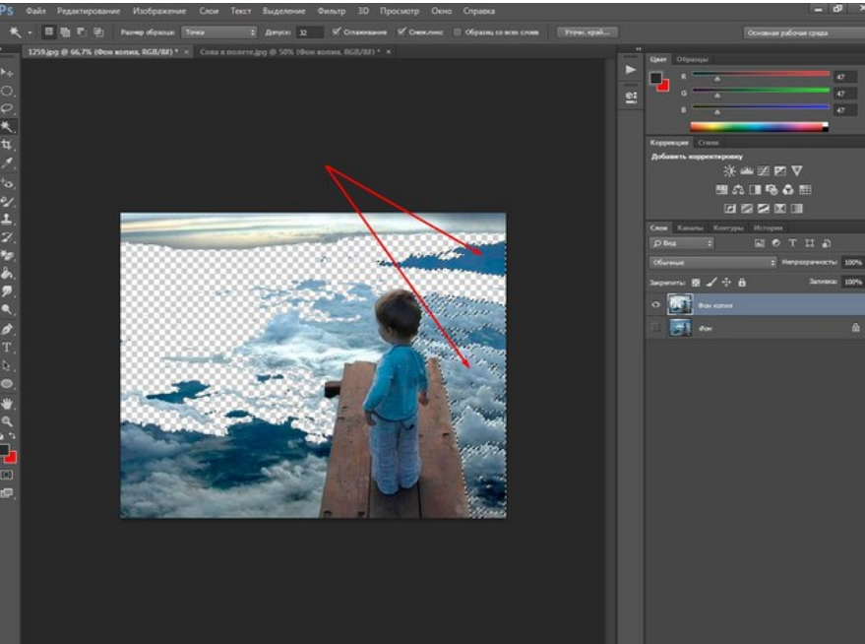Select the Path Selection tool

(x=7, y=366)
